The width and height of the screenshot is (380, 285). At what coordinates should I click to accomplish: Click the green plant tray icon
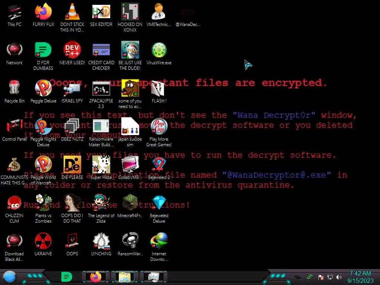pos(310,277)
